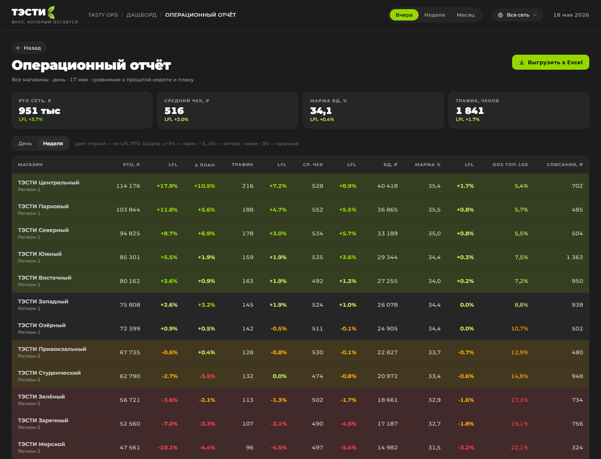Click the back arrow icon
The image size is (601, 459).
click(x=18, y=48)
